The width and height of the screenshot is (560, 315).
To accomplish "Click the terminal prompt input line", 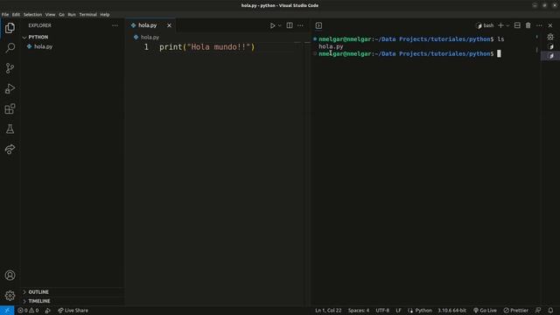I will (x=410, y=54).
